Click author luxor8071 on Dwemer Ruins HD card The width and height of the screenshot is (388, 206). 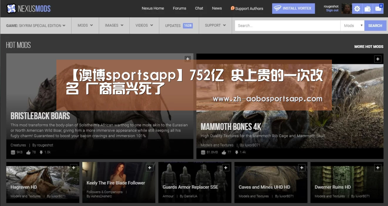tap(362, 196)
